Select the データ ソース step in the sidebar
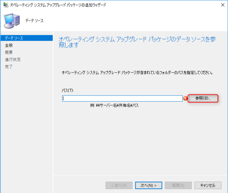 click(x=14, y=38)
